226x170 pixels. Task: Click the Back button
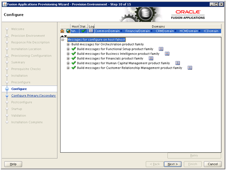(155, 164)
